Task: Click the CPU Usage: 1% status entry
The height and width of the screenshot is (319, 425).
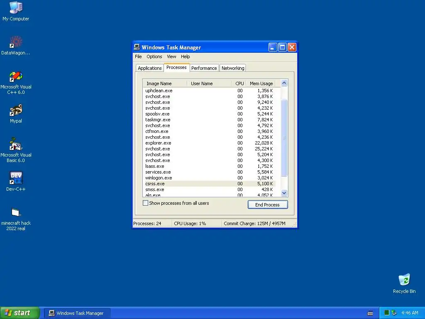Action: pyautogui.click(x=197, y=223)
